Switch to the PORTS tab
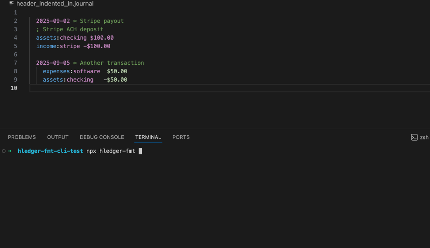This screenshot has width=430, height=248. [x=181, y=137]
